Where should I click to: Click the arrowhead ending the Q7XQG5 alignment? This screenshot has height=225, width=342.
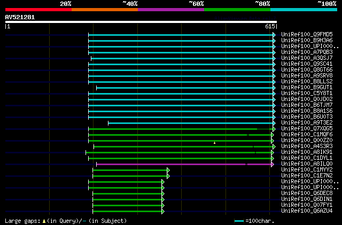tap(274, 129)
